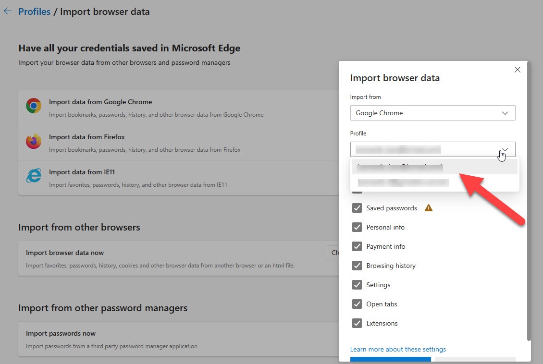Toggle the Payment info checkbox
Image resolution: width=543 pixels, height=364 pixels.
357,246
